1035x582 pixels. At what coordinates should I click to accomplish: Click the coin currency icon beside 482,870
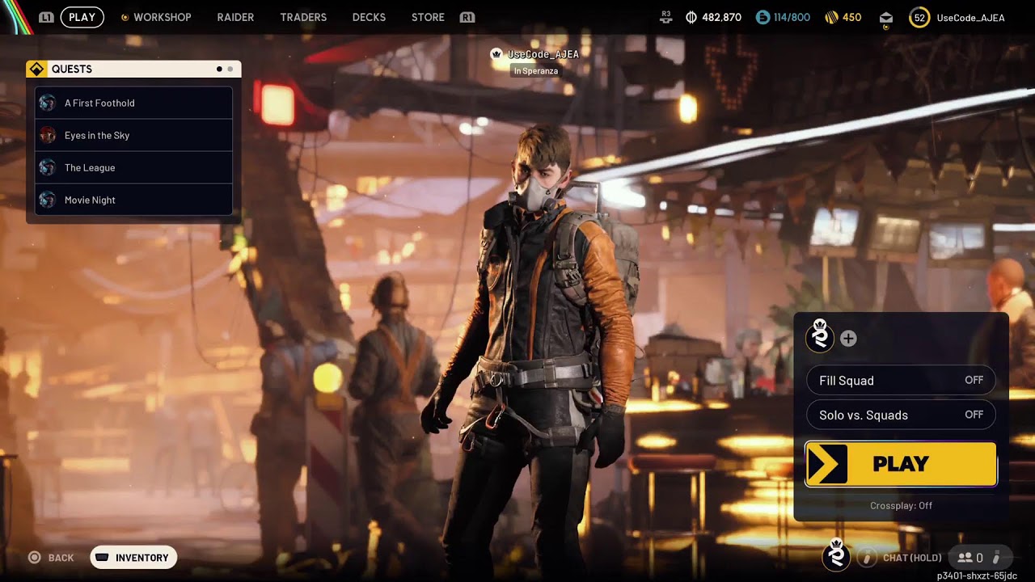(x=691, y=17)
